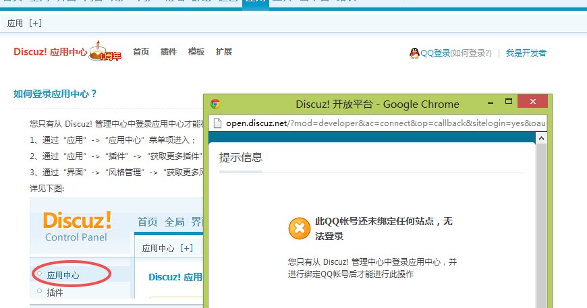The width and height of the screenshot is (587, 308).
Task: Click 首页 in the tutorial image navigation
Action: coord(148,222)
